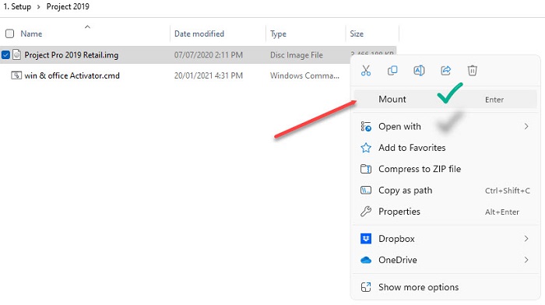Image resolution: width=545 pixels, height=305 pixels.
Task: Choose Show more options
Action: click(x=445, y=287)
